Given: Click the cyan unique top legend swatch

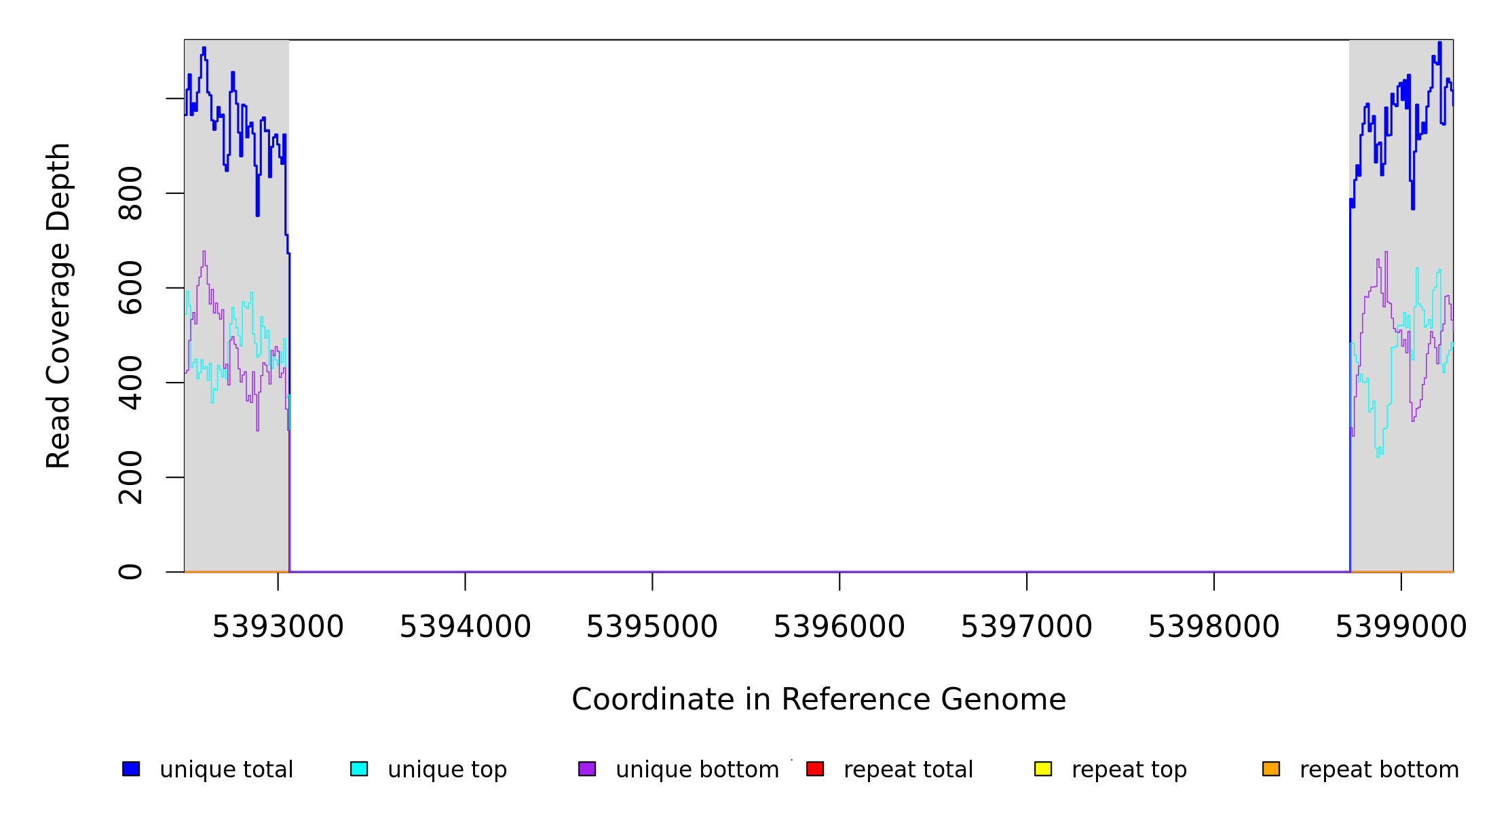Looking at the screenshot, I should point(359,769).
